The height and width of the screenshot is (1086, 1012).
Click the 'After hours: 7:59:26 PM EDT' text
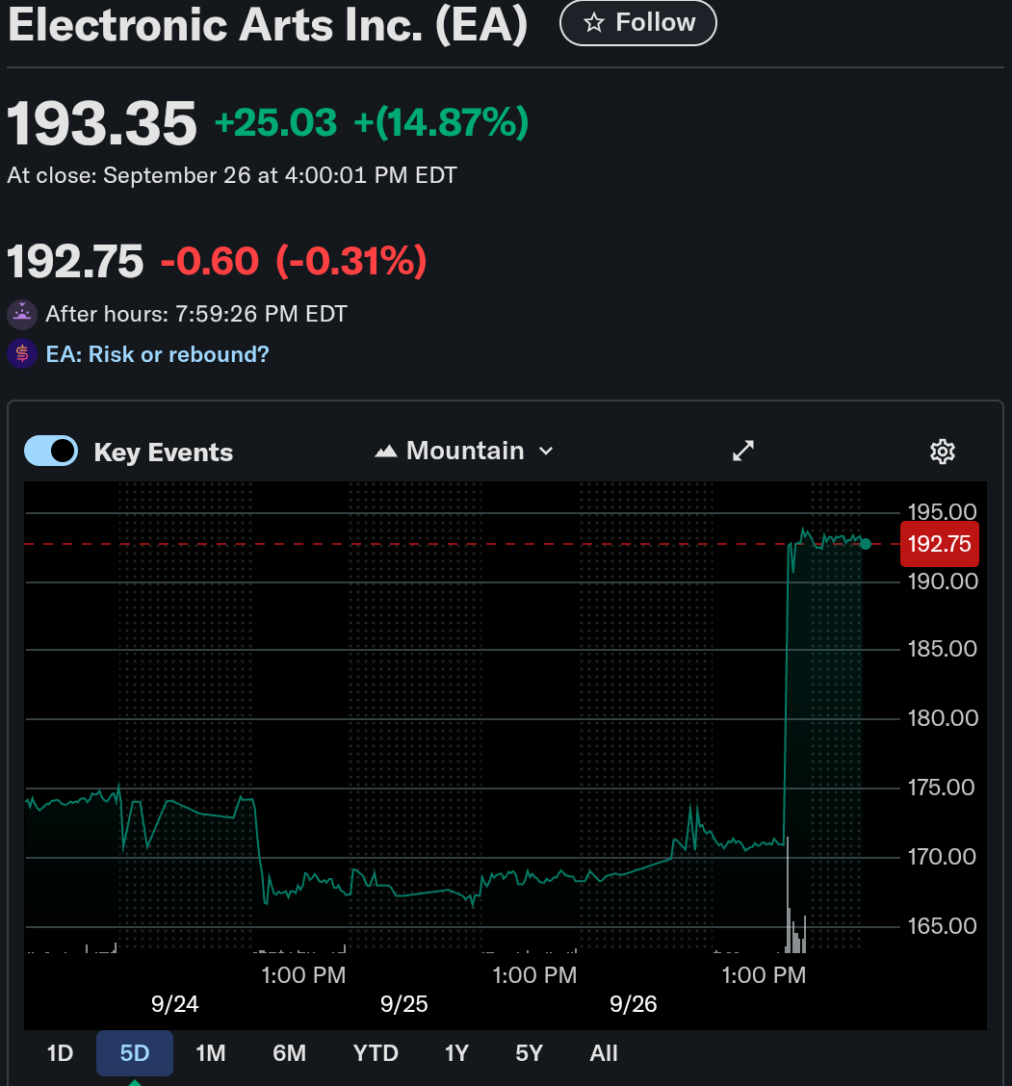[196, 315]
